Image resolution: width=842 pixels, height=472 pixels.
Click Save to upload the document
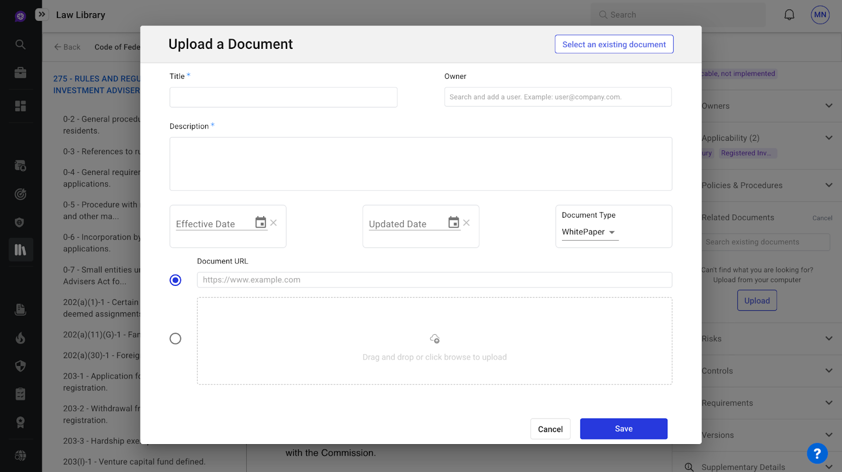point(624,429)
